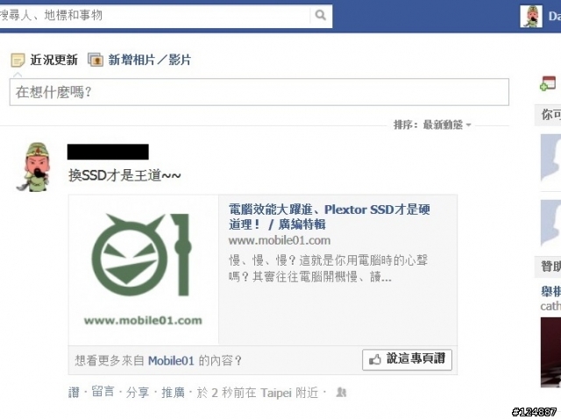Click the add photo/video icon

click(96, 60)
